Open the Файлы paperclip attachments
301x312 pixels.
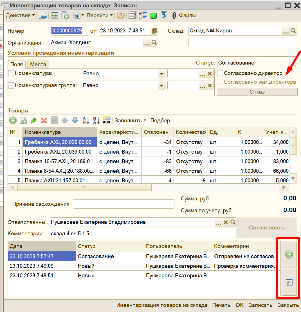pyautogui.click(x=184, y=16)
